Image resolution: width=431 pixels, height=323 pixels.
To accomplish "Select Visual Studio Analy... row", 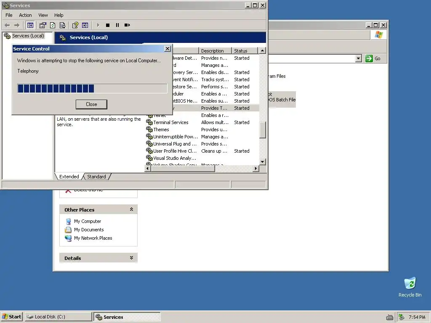I will (202, 158).
